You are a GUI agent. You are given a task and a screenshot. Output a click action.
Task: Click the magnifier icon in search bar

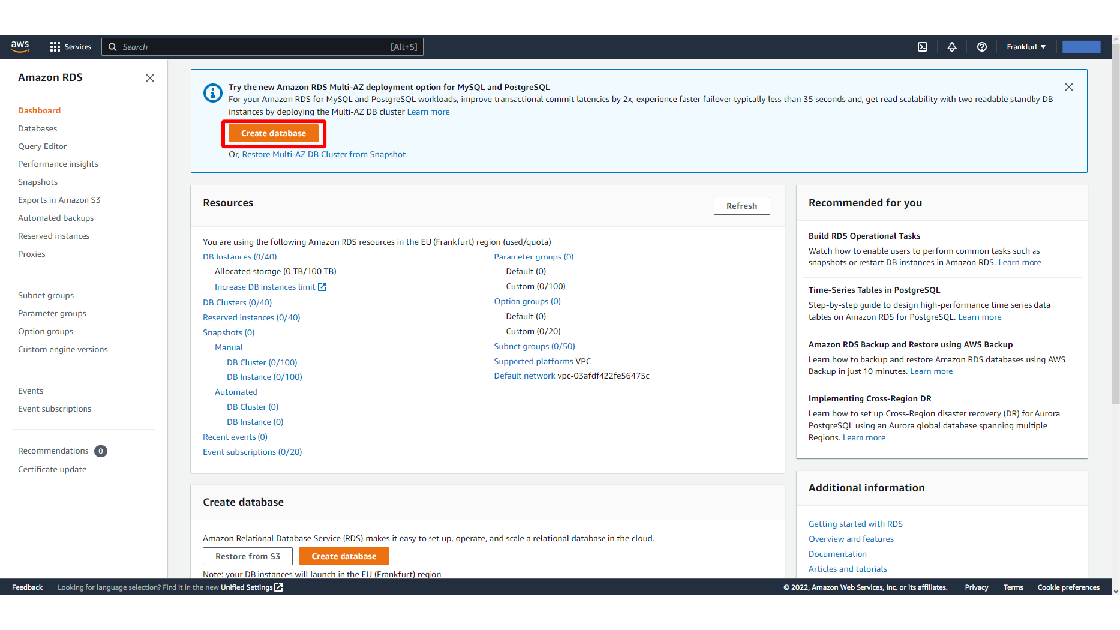pos(112,47)
